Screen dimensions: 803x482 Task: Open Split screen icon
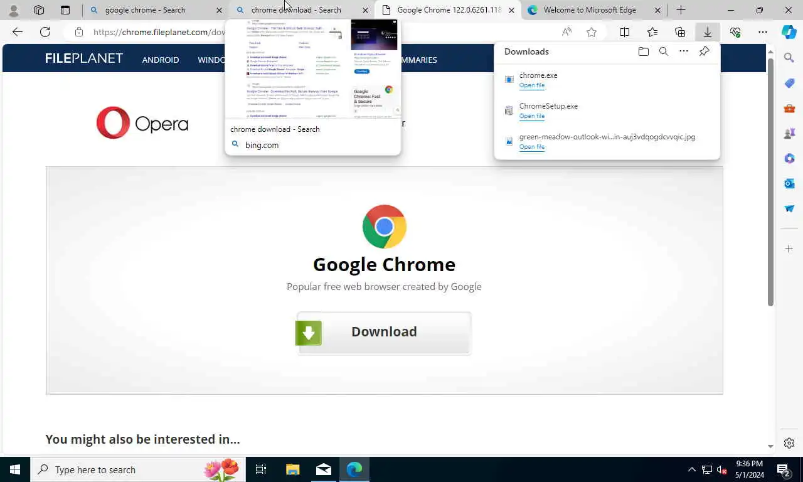[624, 32]
